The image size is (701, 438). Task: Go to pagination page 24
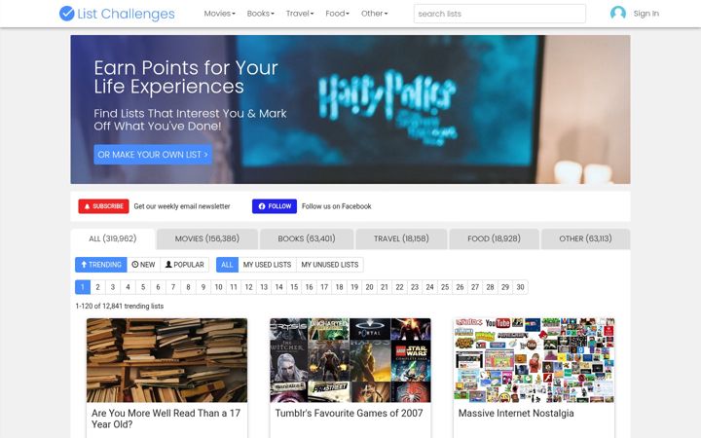[x=429, y=287]
